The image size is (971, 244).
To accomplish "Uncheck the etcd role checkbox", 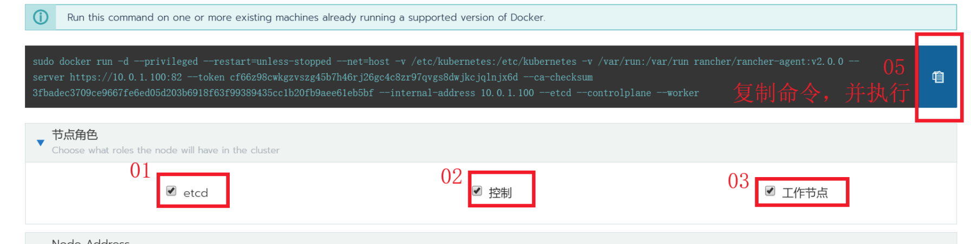I will click(171, 191).
